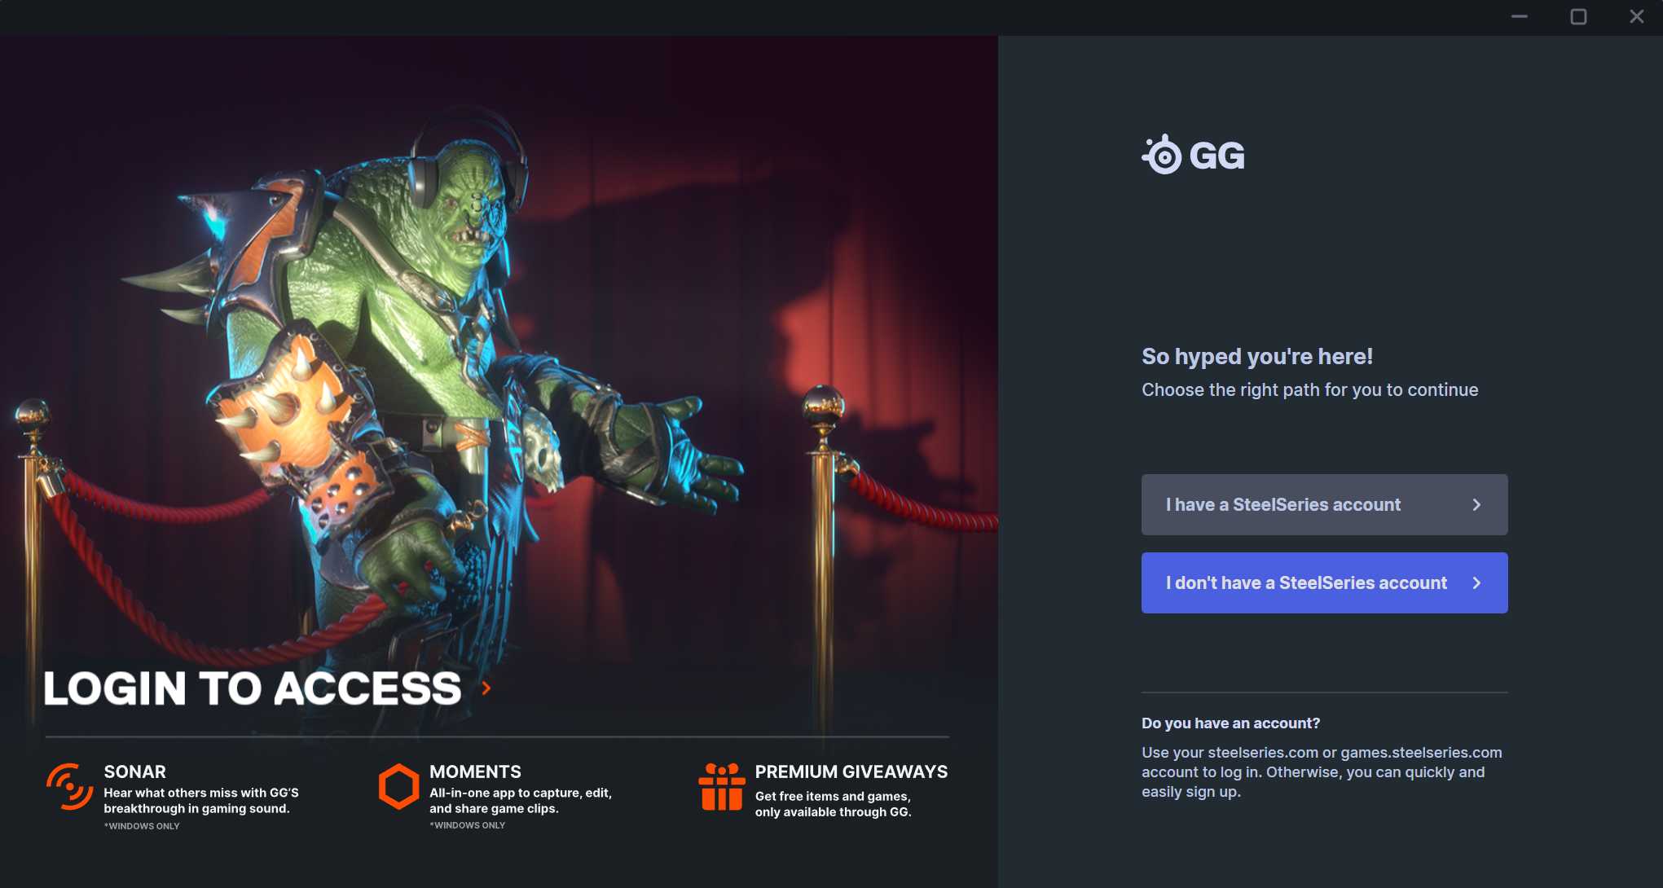Click the Sonar radar icon
The image size is (1663, 888).
69,786
